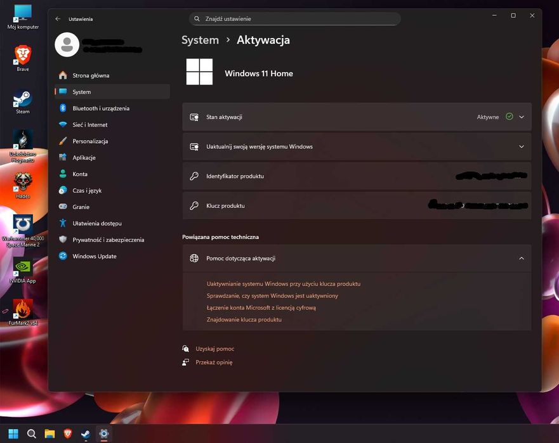Open Prywatność i zabezpieczenia settings
The height and width of the screenshot is (443, 559).
(112, 240)
